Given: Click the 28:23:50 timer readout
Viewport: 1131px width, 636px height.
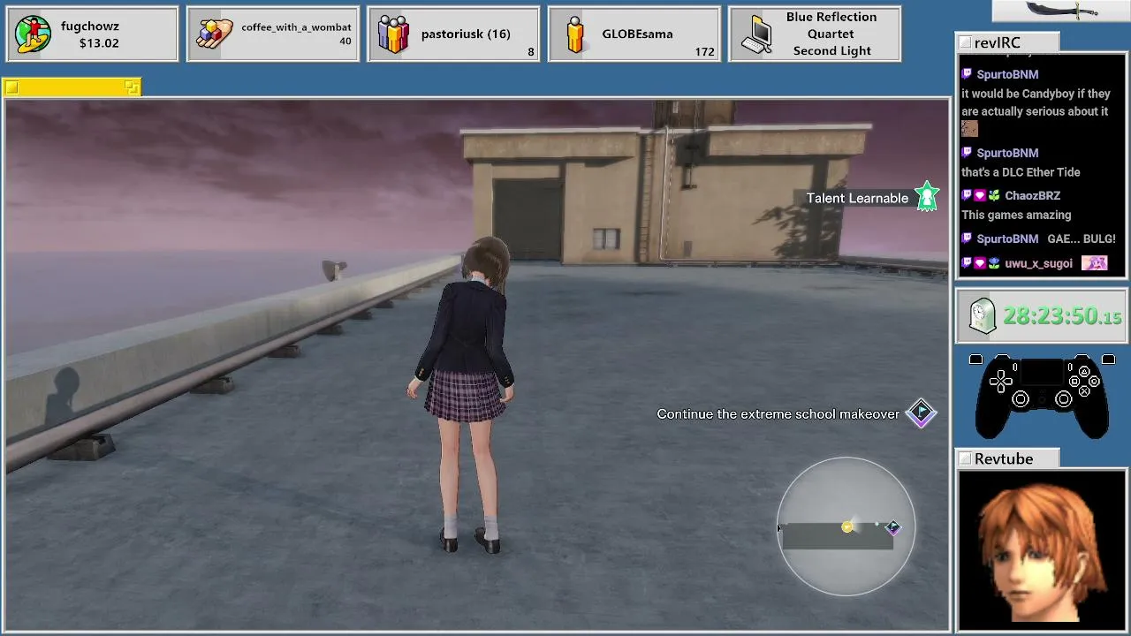Looking at the screenshot, I should [1061, 316].
